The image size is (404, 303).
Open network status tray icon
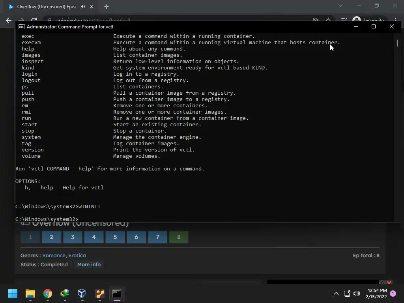tap(347, 294)
